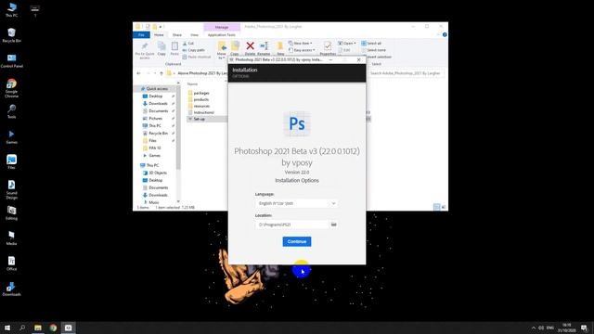Open the Open dropdown in ribbon

[346, 44]
